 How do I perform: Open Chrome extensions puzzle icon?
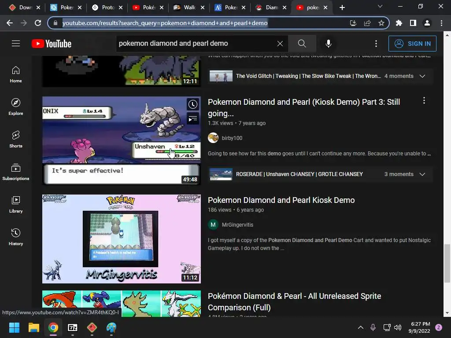(x=399, y=23)
